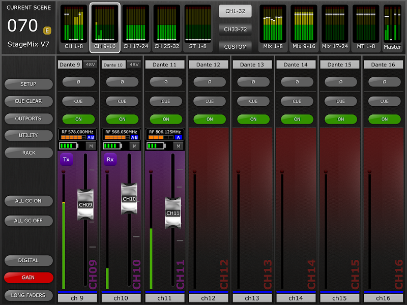The height and width of the screenshot is (305, 407).
Task: Toggle 48V phantom power on Dante 10
Action: coord(134,65)
